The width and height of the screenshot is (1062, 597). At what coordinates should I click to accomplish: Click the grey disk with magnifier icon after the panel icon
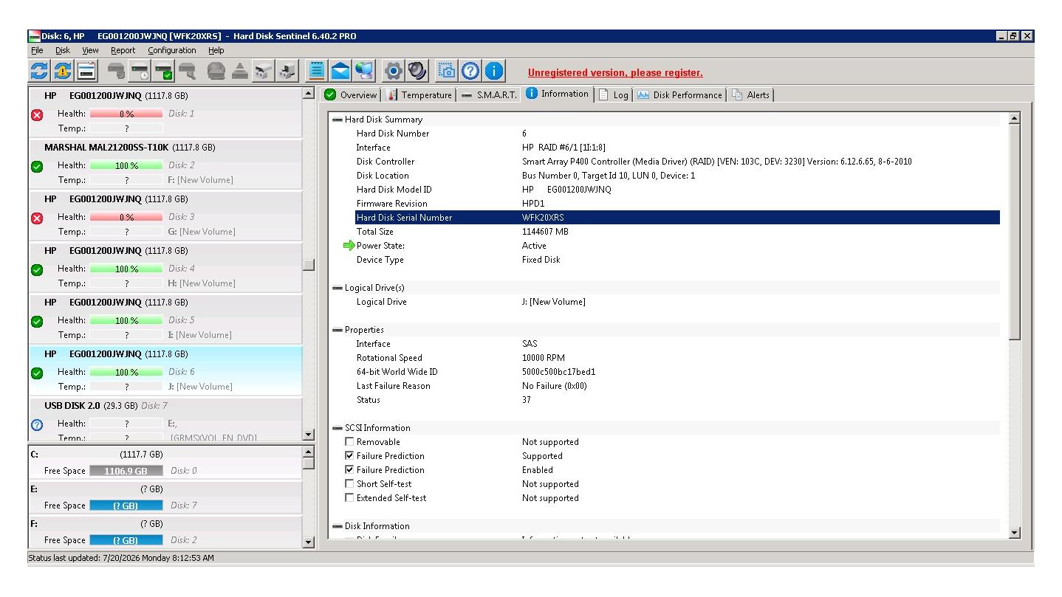tap(116, 71)
